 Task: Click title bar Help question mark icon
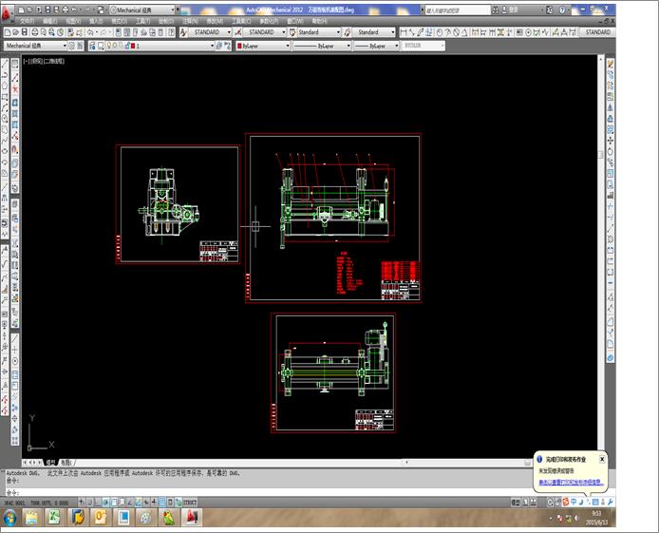point(562,10)
